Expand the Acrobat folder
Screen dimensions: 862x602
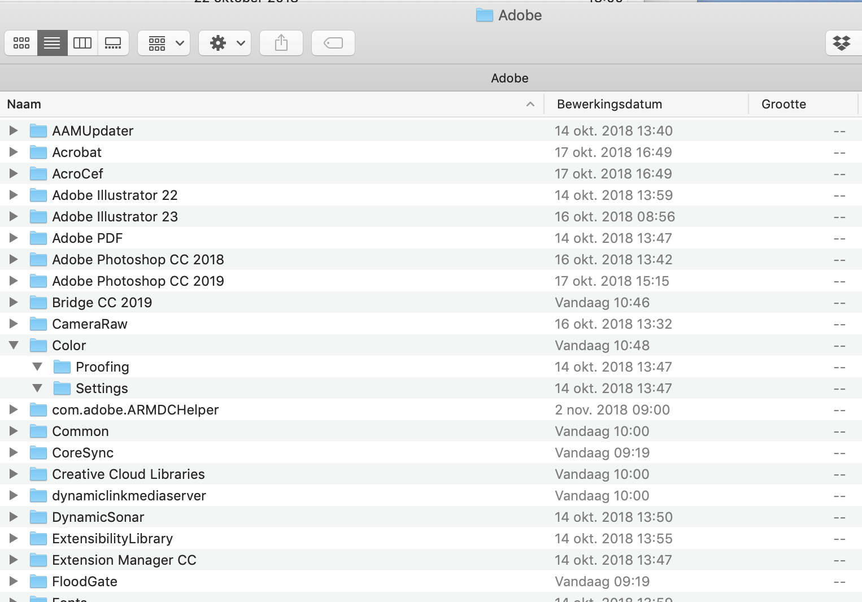[x=14, y=152]
